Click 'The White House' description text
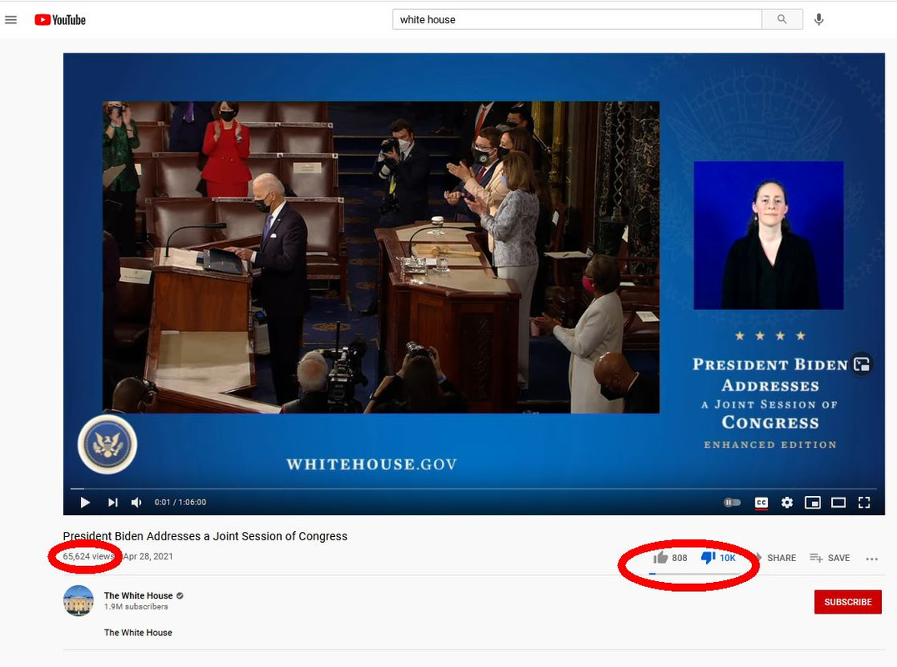 138,633
